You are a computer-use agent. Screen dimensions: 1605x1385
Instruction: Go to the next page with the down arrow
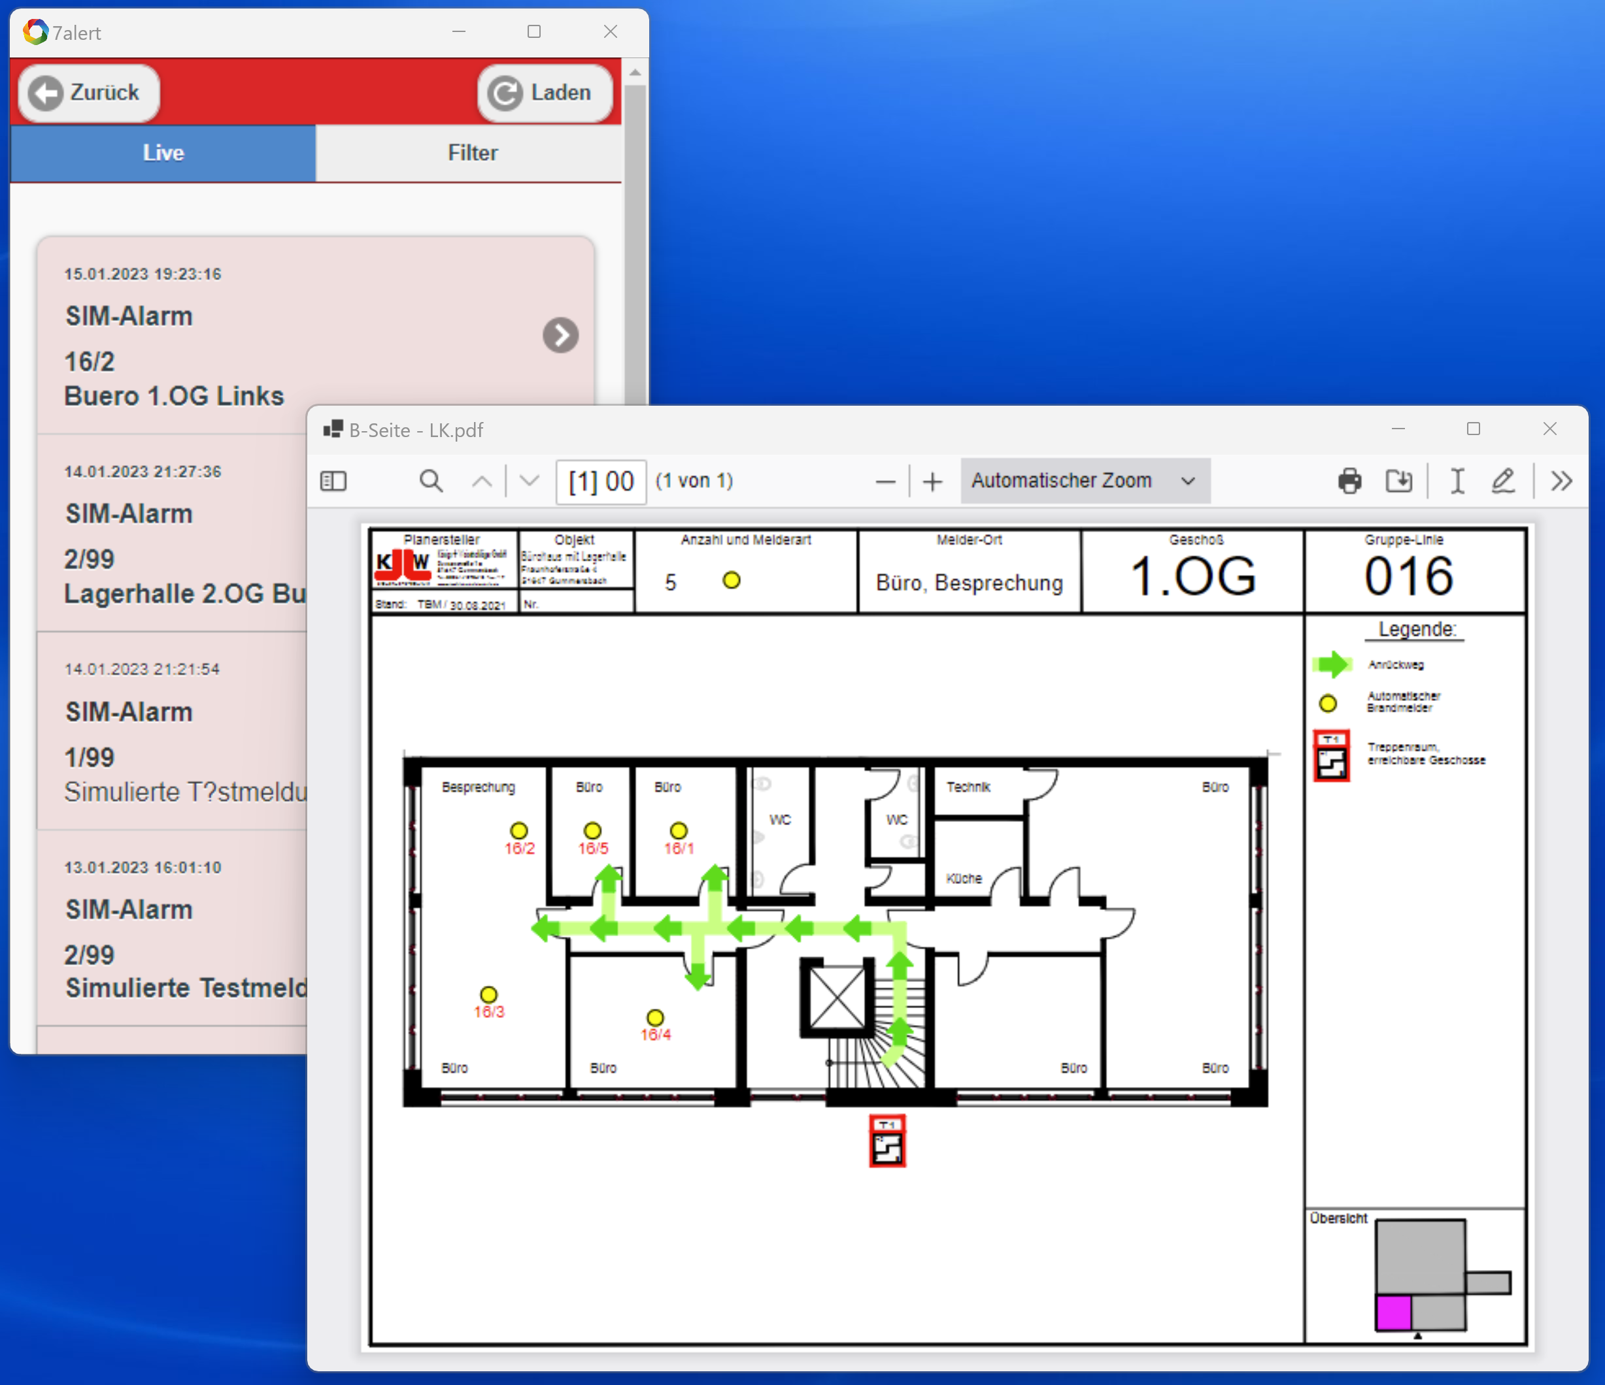point(530,481)
